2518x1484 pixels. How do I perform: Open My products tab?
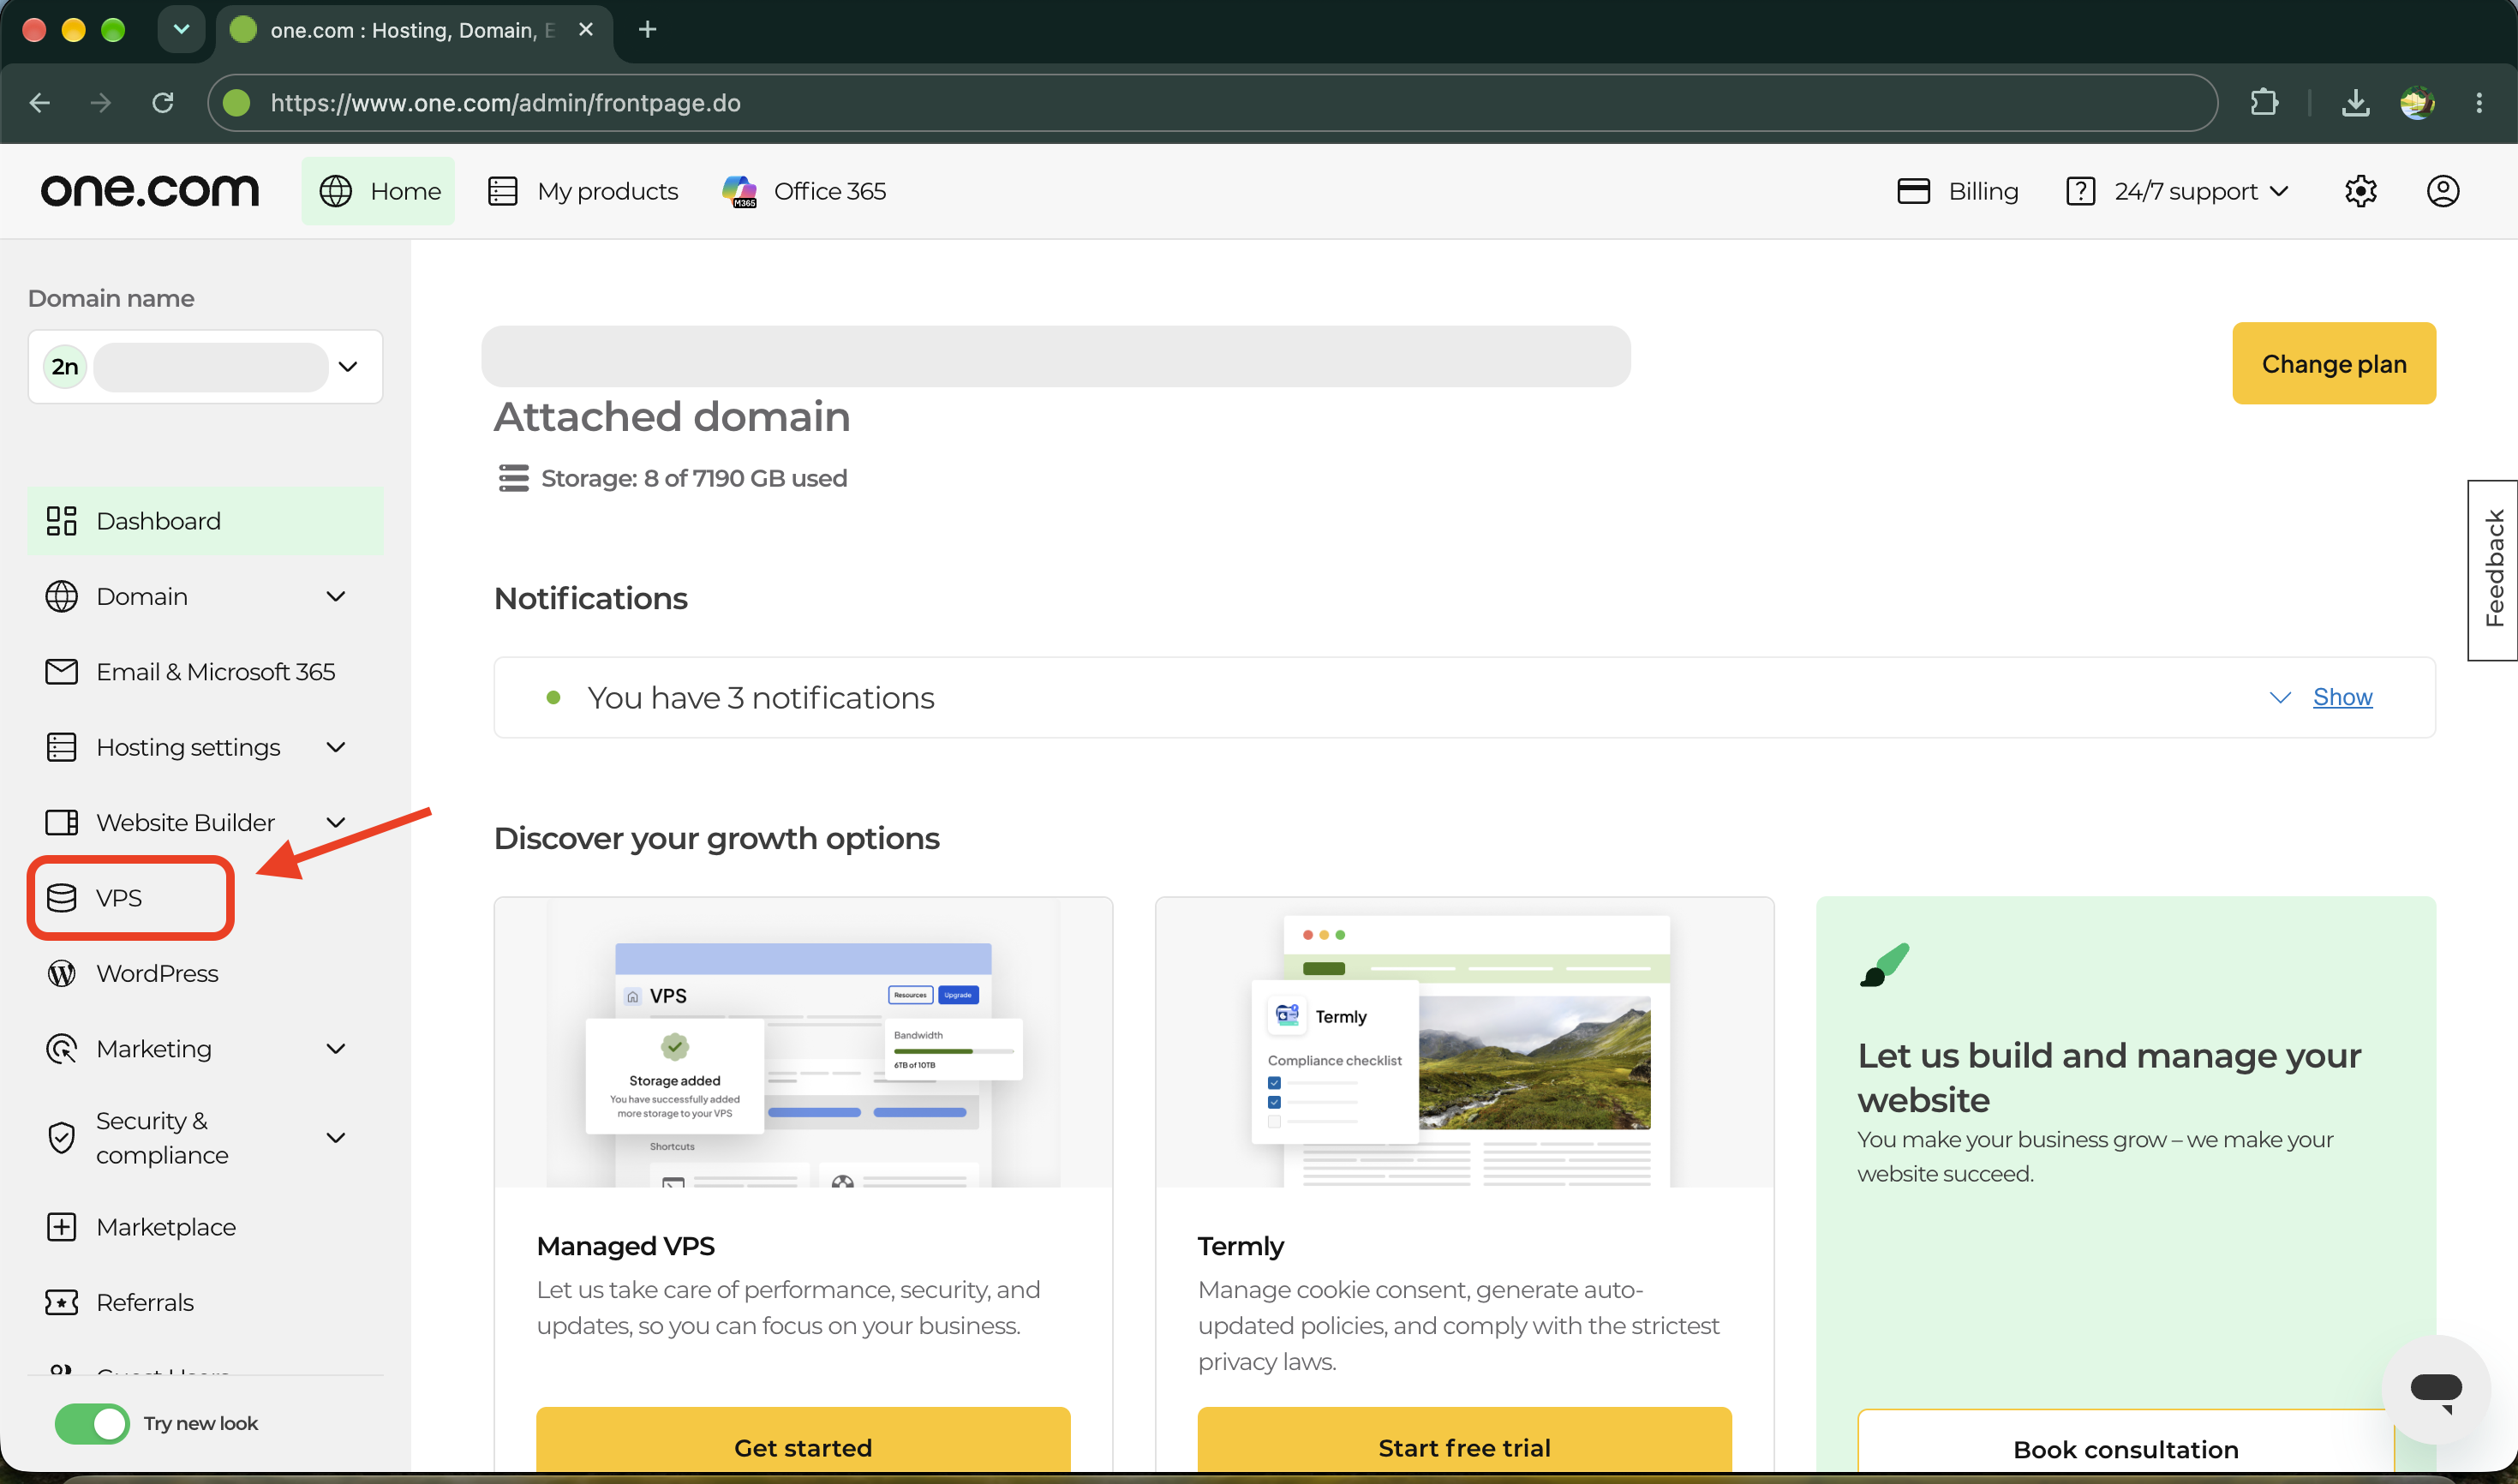point(583,191)
